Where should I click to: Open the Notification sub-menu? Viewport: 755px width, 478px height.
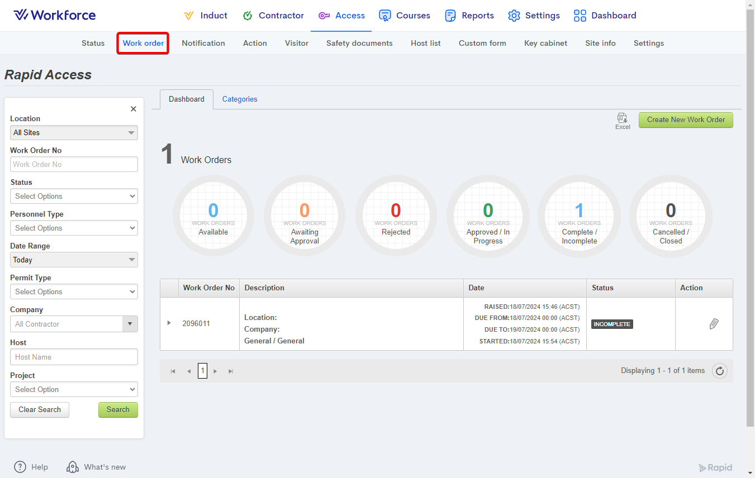pos(203,43)
